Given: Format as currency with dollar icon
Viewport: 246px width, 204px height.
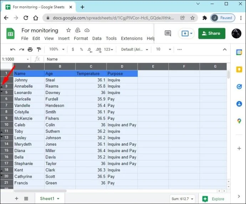Looking at the screenshot, I should pos(73,49).
